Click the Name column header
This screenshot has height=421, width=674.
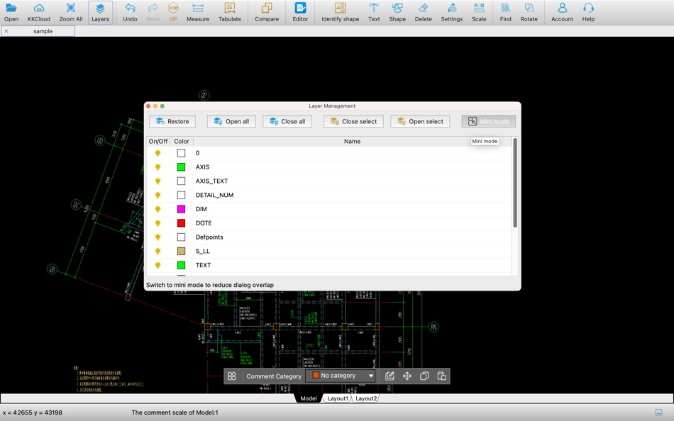click(x=352, y=141)
